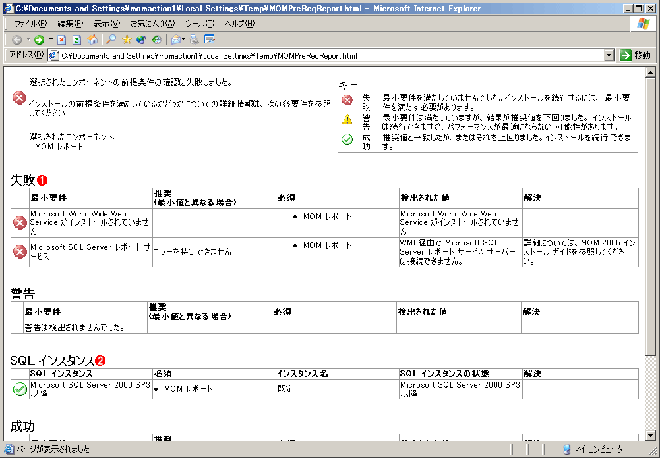Screen dimensions: 660x458
Task: Stop loading the page
Action: coord(62,40)
